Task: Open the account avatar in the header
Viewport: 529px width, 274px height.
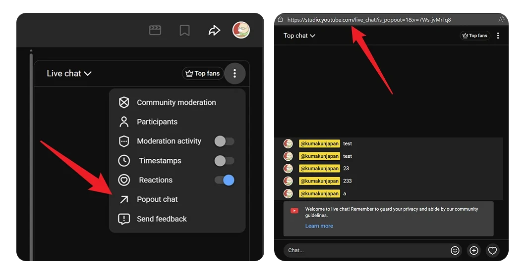Action: pyautogui.click(x=241, y=30)
